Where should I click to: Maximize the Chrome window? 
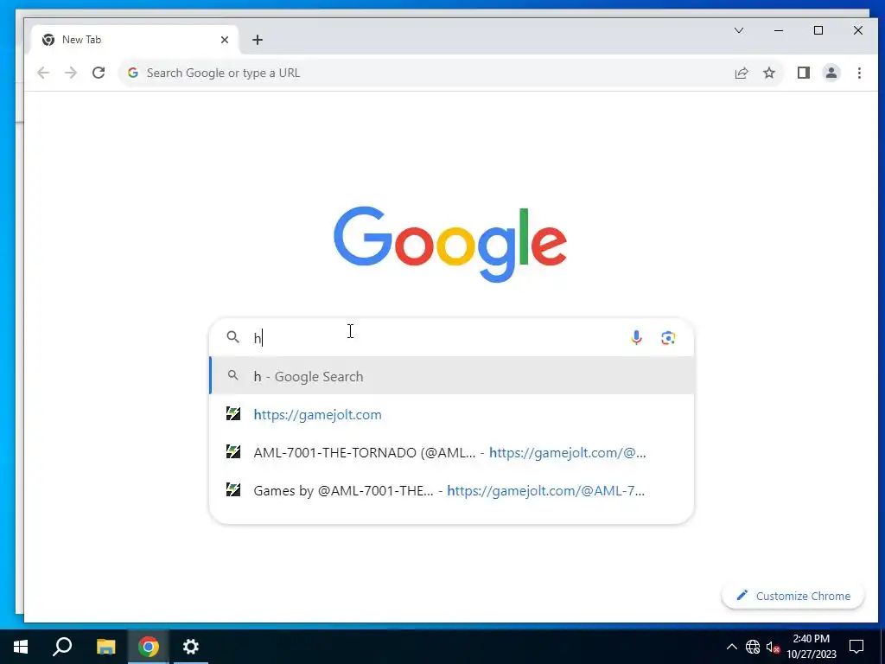coord(818,30)
